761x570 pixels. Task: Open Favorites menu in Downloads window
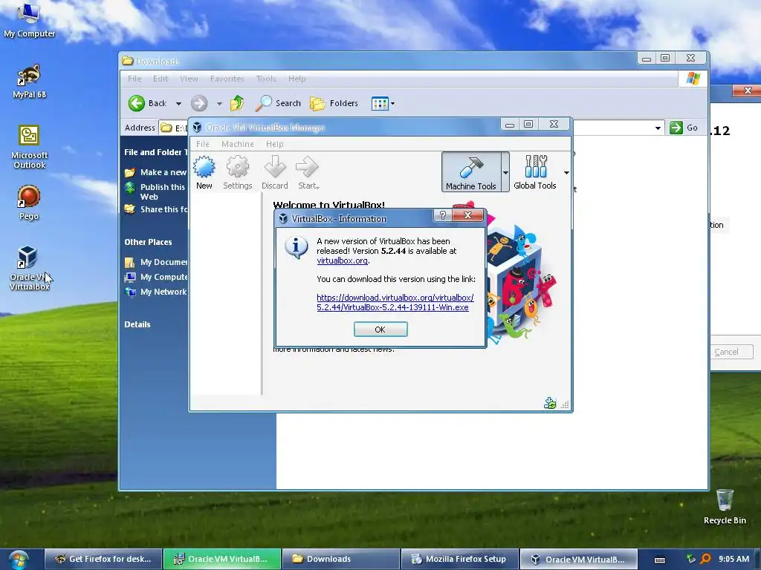(x=227, y=79)
